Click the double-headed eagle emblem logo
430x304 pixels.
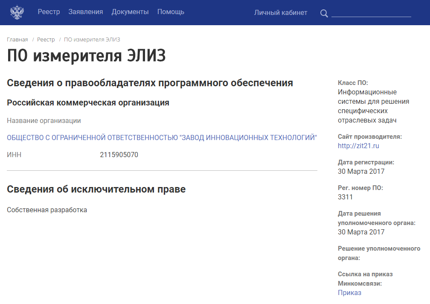pos(17,12)
